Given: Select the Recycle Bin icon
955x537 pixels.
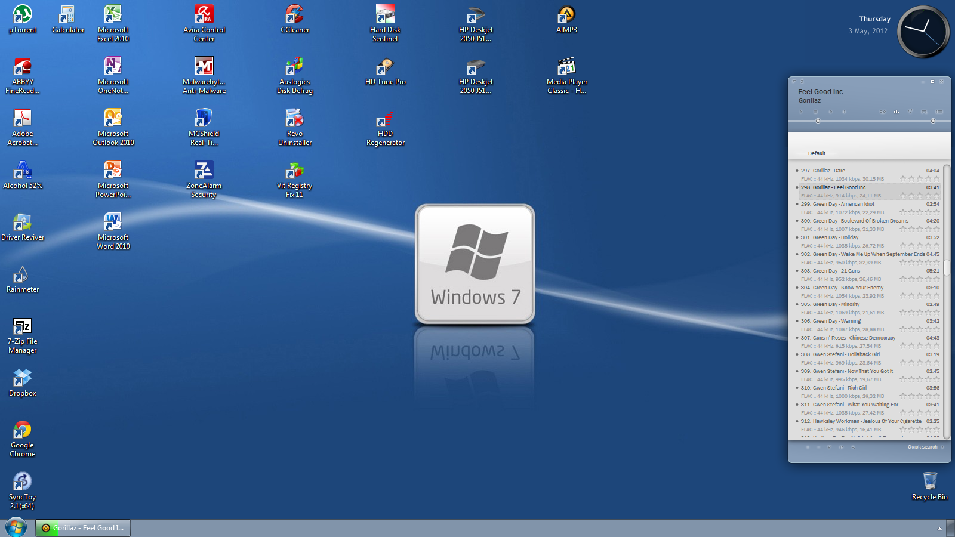Looking at the screenshot, I should (930, 486).
